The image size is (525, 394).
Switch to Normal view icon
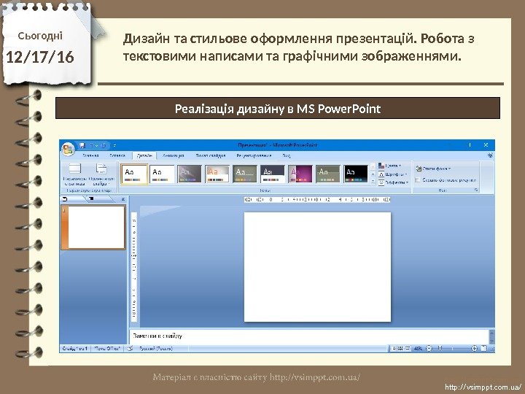(x=394, y=349)
